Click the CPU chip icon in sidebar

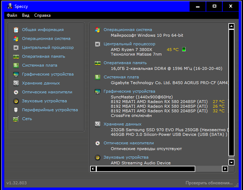click(16, 48)
